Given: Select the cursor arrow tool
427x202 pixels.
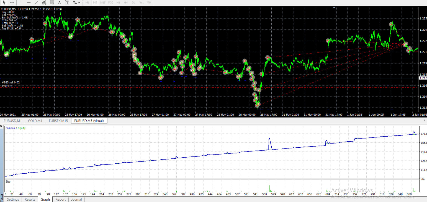Looking at the screenshot, I should coord(4,3).
